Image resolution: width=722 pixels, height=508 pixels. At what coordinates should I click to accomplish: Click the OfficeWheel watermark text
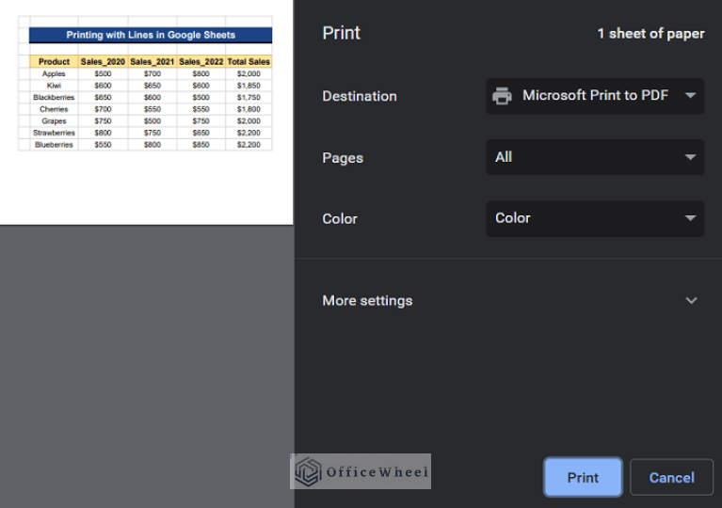coord(377,472)
